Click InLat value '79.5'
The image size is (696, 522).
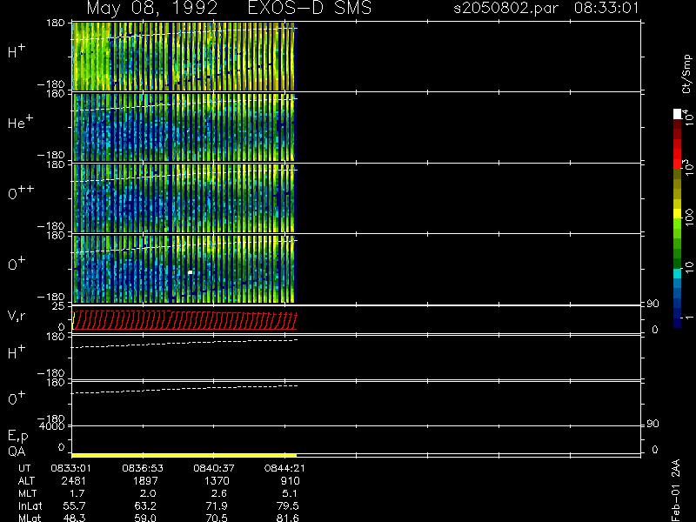[x=288, y=506]
